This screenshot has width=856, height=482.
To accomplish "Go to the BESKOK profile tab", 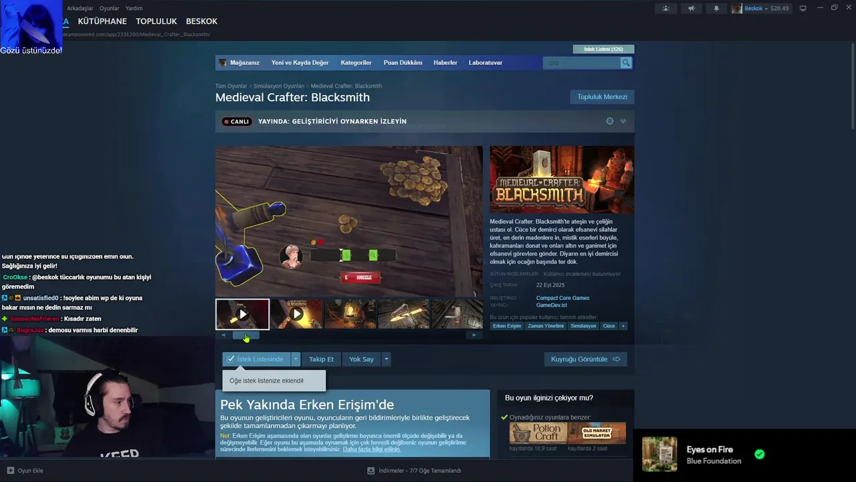I will [x=201, y=21].
